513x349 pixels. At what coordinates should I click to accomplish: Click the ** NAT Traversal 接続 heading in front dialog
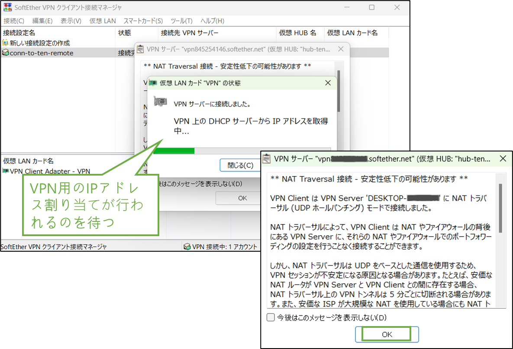[369, 179]
